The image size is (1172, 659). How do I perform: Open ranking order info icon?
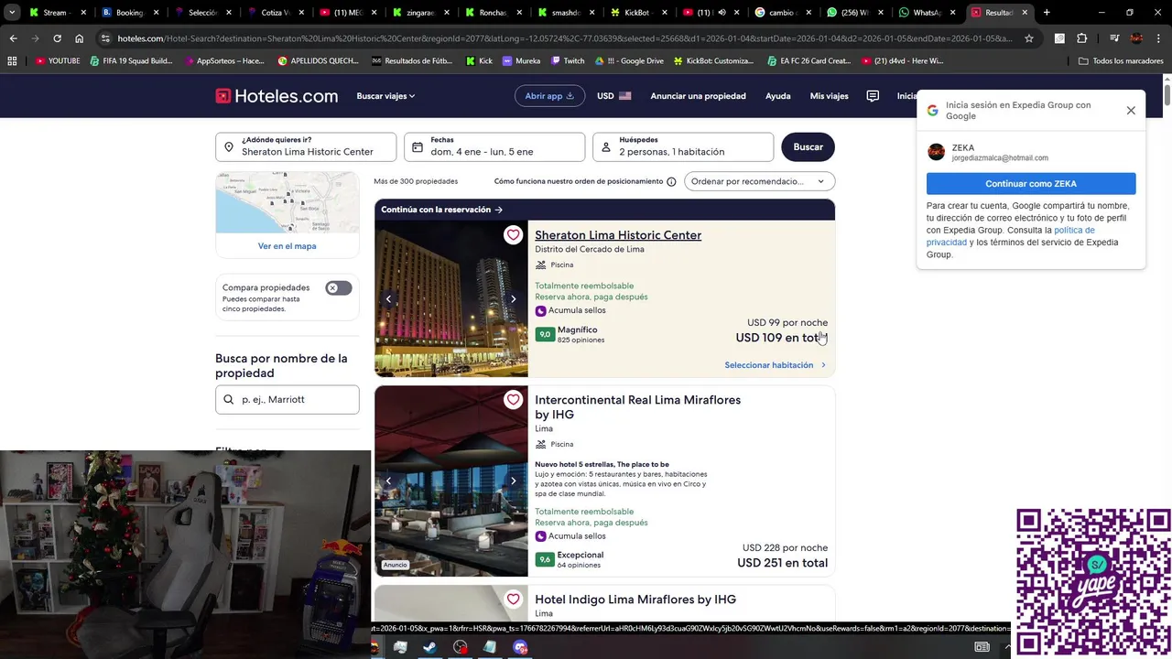coord(671,181)
